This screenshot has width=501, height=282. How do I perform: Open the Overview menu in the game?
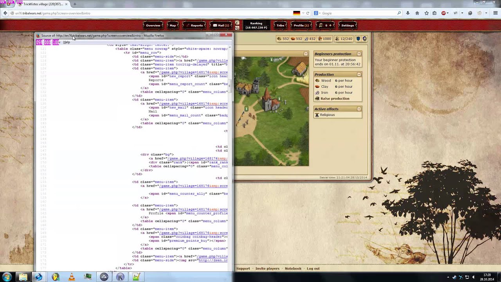click(153, 25)
